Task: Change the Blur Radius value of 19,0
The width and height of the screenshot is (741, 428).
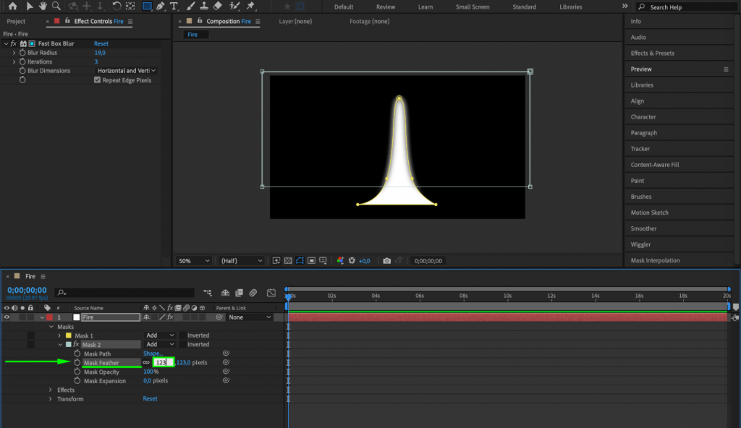Action: click(x=98, y=53)
